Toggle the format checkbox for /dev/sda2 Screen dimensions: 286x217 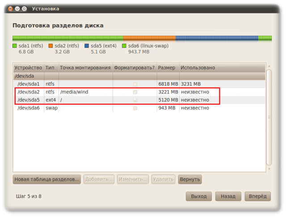(135, 92)
